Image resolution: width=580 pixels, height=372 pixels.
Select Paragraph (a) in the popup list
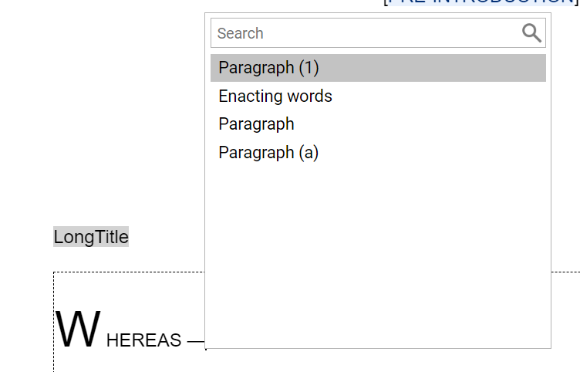point(268,153)
